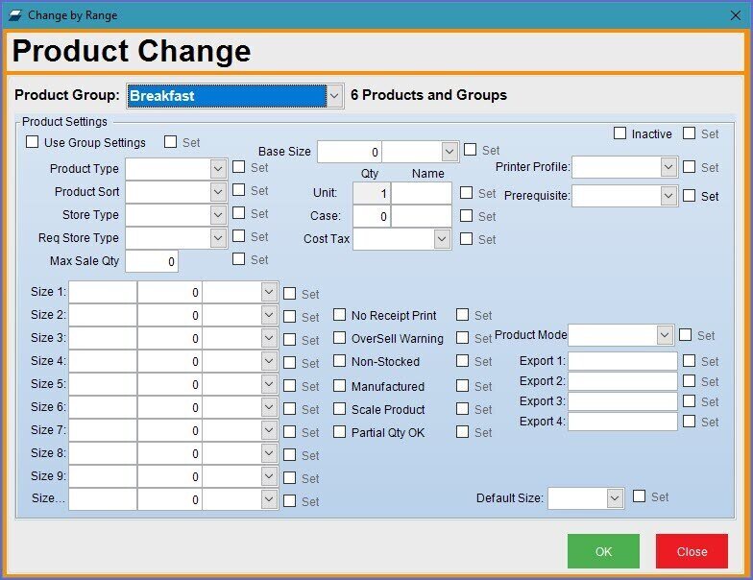Click the Change by Range title bar icon
Viewport: 753px width, 580px height.
[14, 14]
